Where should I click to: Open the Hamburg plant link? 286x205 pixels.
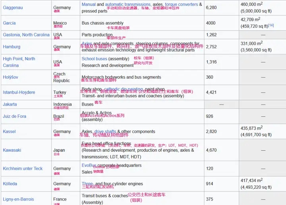12,47
